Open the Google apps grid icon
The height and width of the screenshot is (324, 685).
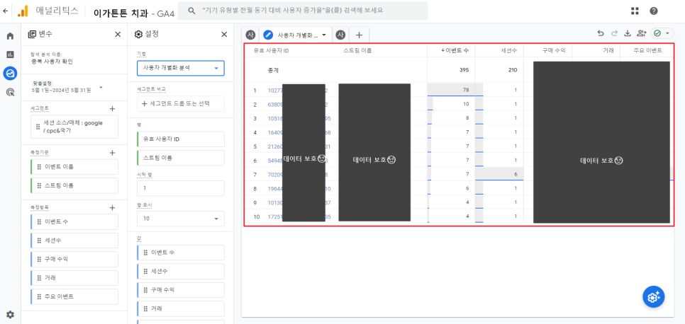pos(635,11)
